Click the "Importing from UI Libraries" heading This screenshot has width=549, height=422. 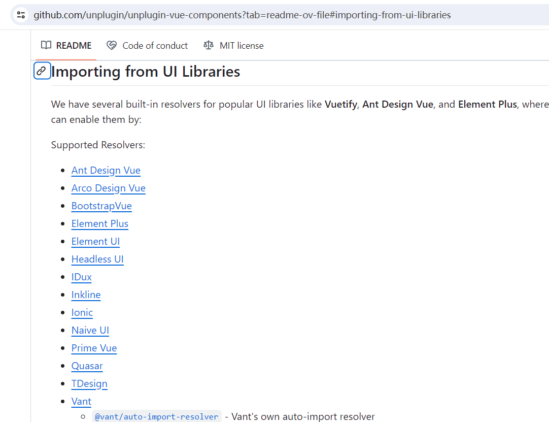(x=146, y=72)
